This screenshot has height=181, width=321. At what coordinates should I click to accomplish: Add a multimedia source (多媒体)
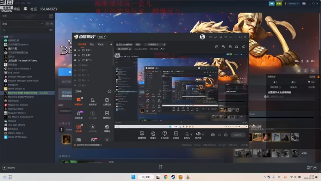176,135
